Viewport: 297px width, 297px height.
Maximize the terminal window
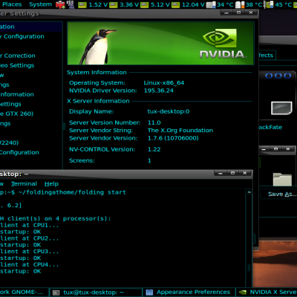[x=232, y=173]
